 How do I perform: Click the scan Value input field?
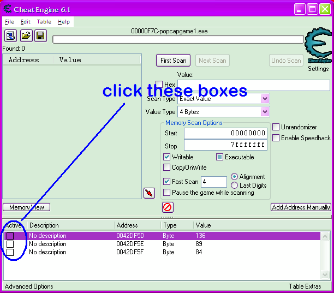[x=254, y=85]
